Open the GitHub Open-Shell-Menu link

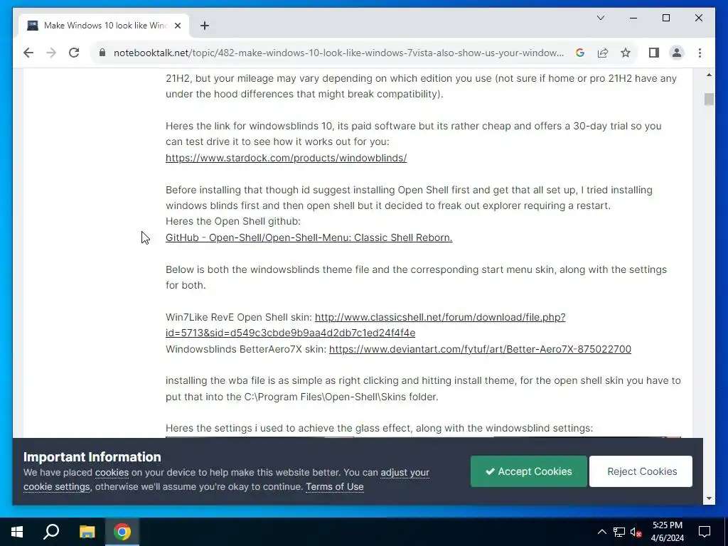click(x=309, y=237)
